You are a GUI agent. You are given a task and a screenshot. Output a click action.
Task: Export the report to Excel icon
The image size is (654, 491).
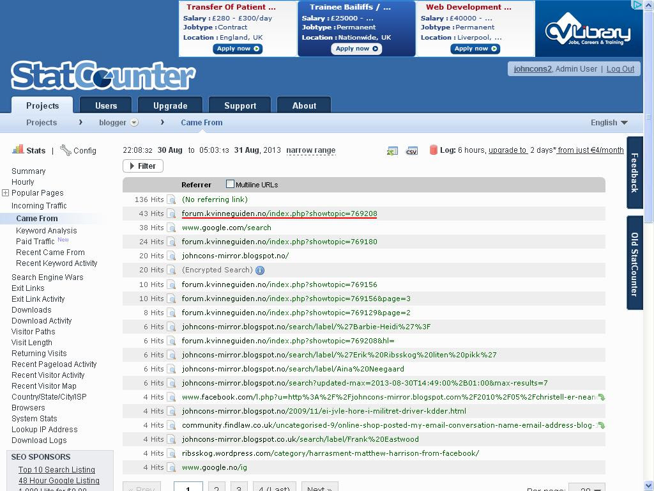[x=393, y=151]
